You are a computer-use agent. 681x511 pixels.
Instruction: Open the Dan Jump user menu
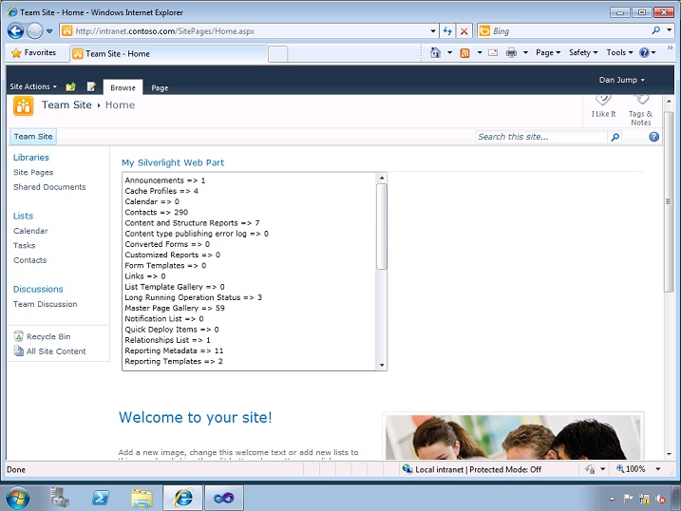pos(621,80)
